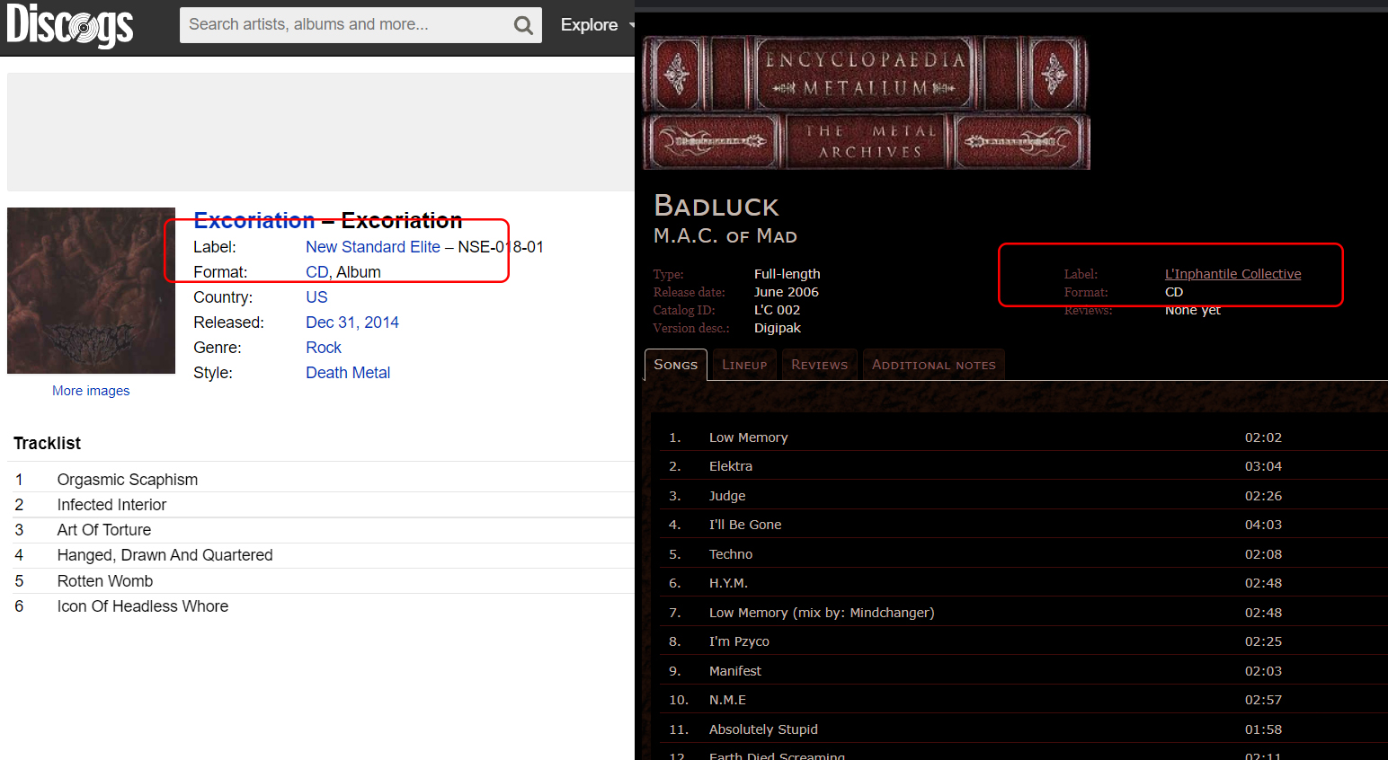Select song Manifest
Viewport: 1388px width, 760px height.
735,671
